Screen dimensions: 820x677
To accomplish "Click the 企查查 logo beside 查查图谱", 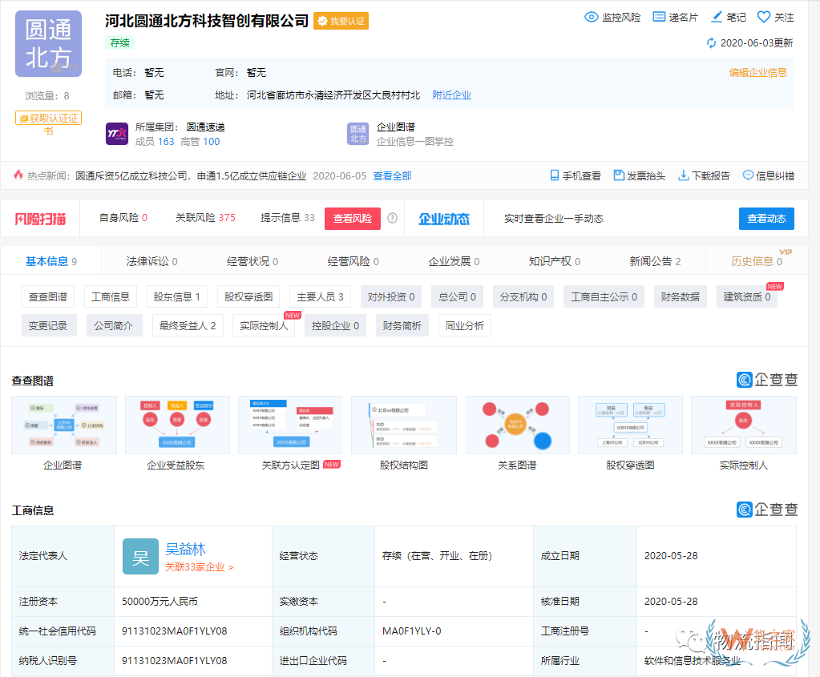I will (x=766, y=380).
